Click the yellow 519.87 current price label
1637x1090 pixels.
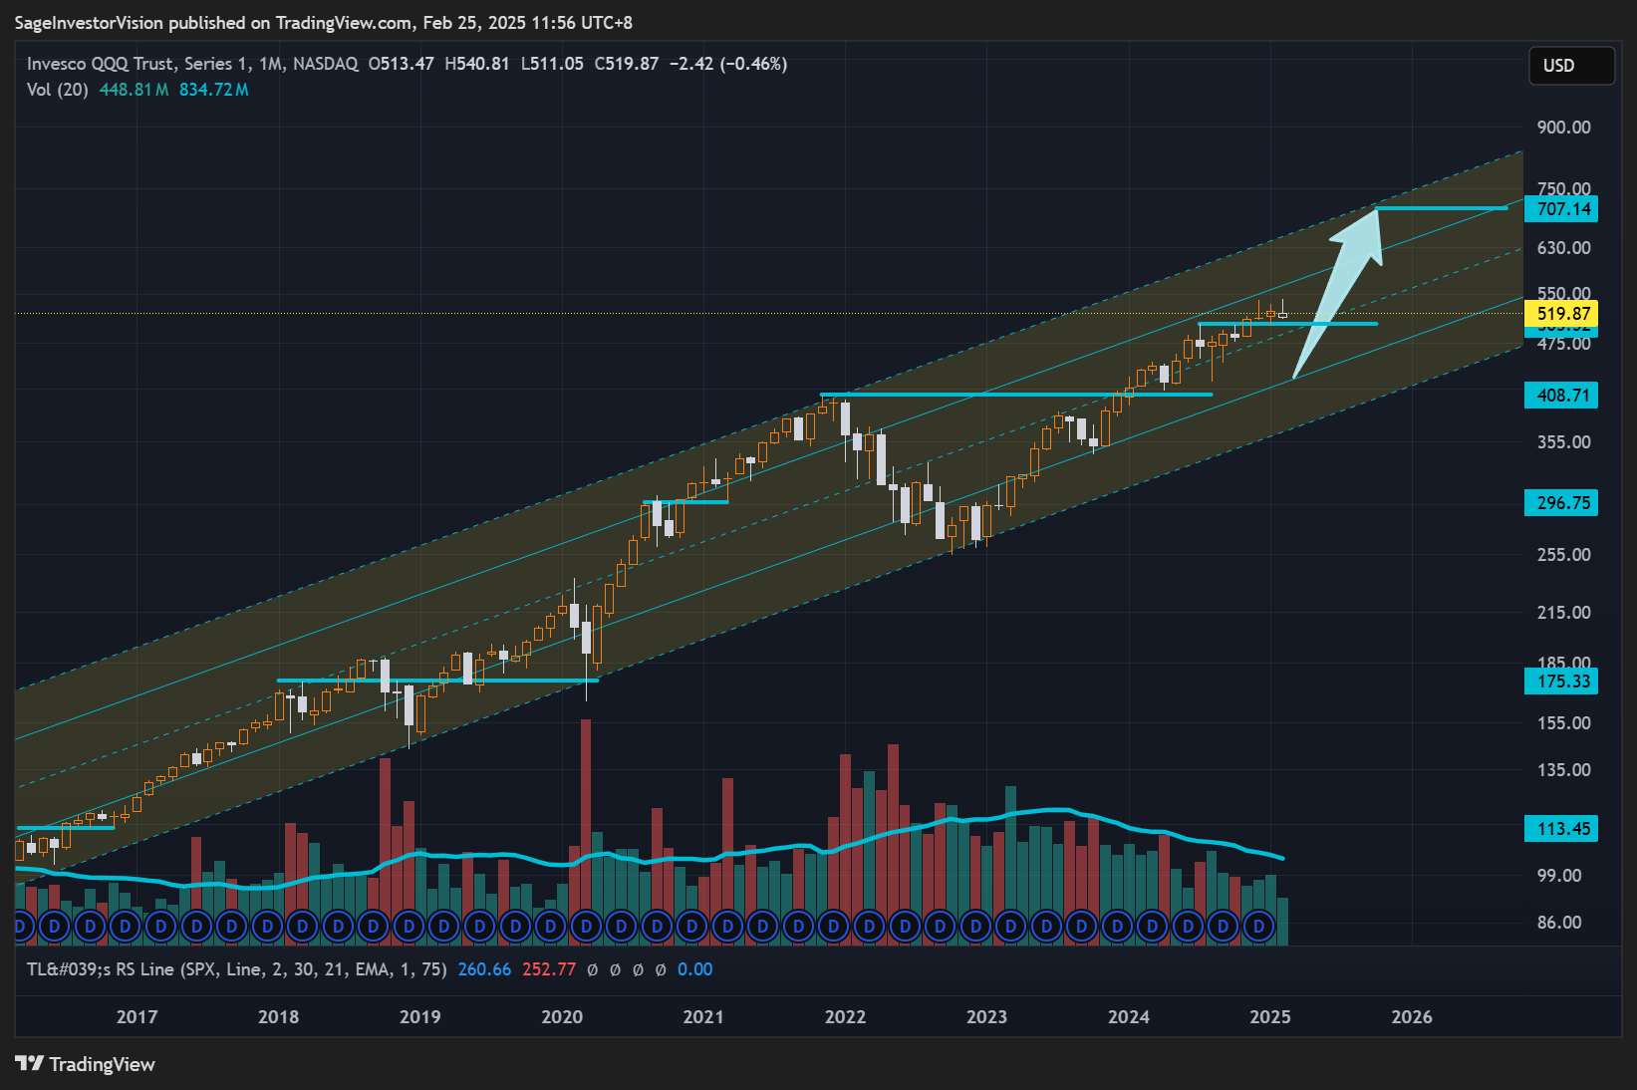coord(1561,314)
